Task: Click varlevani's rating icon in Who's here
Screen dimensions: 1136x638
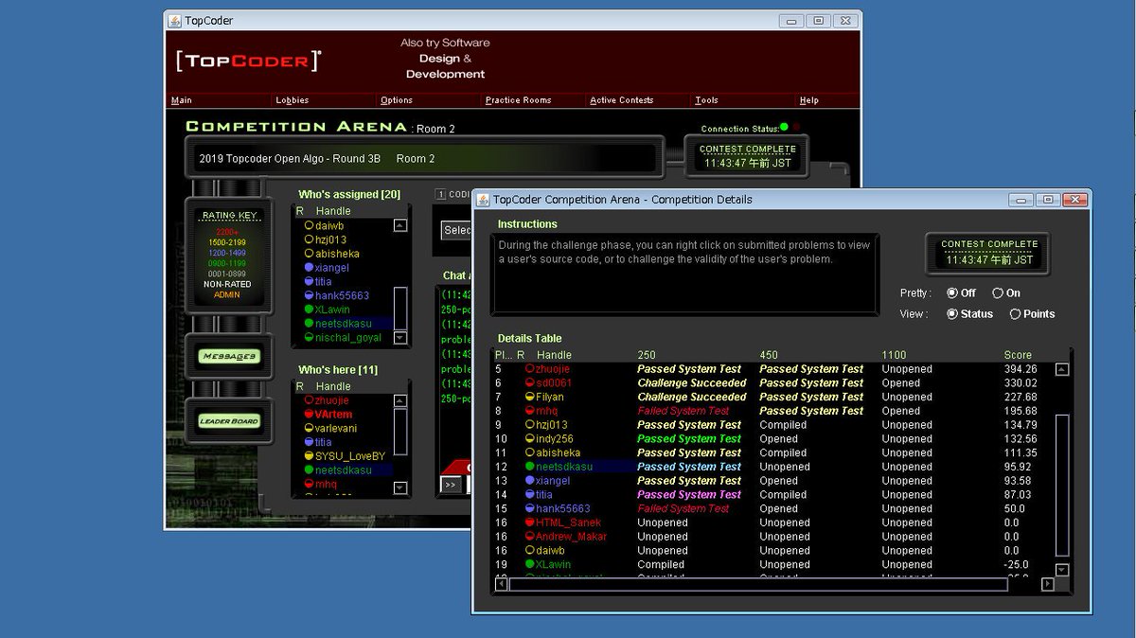Action: click(309, 428)
